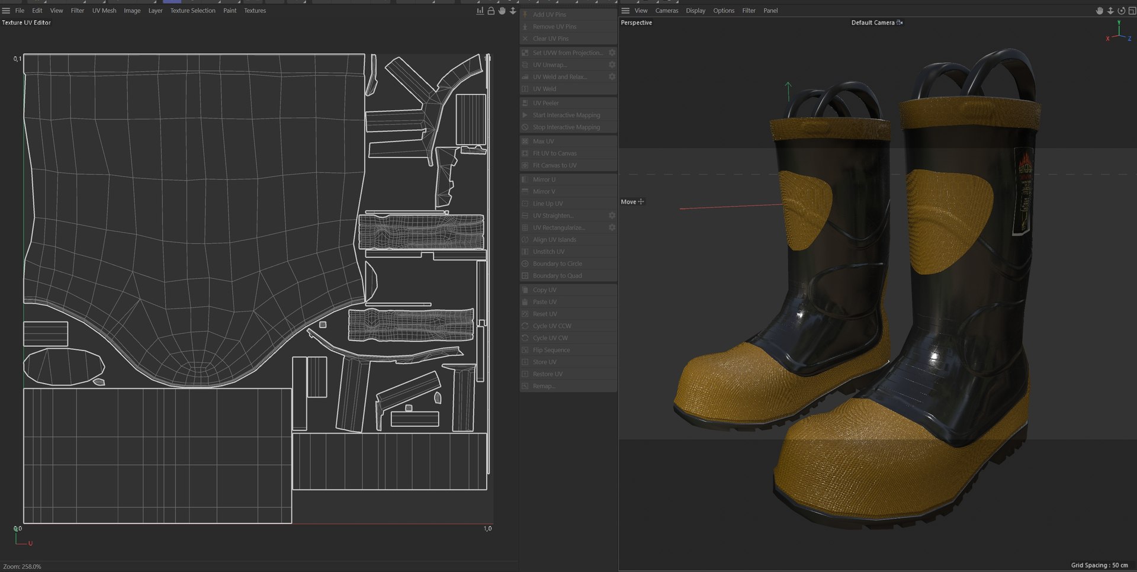Open options gear beside UV Unwrap

pos(612,65)
